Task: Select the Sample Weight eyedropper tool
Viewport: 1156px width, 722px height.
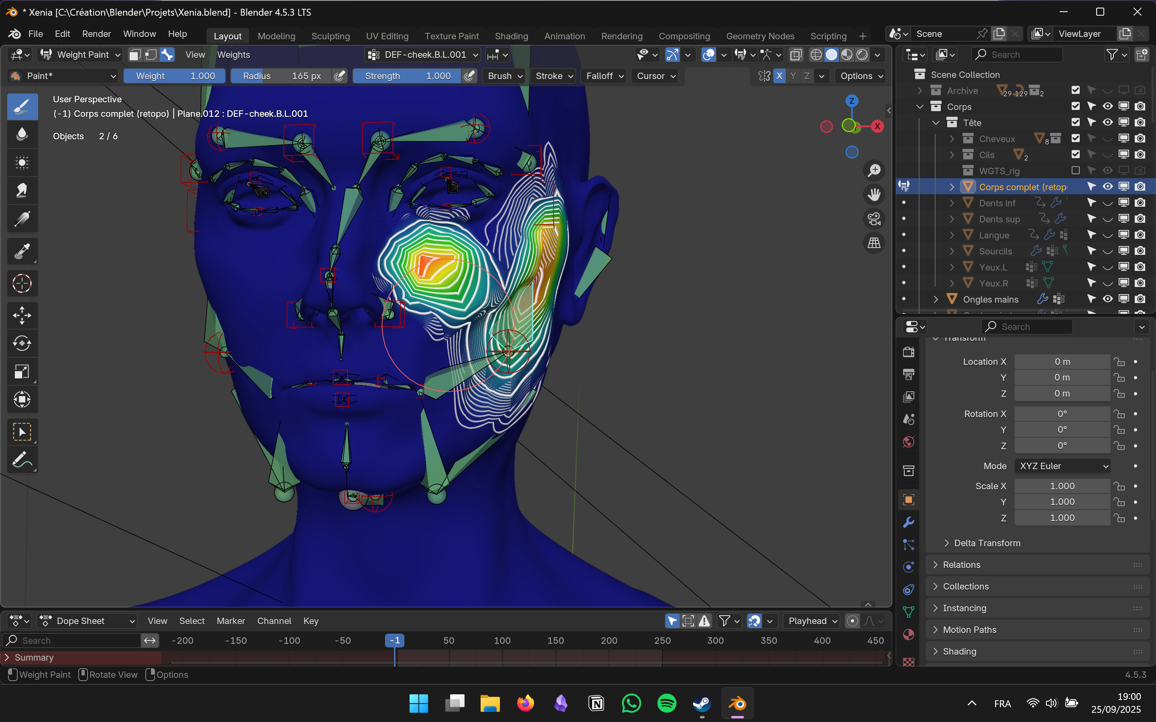Action: 22,251
